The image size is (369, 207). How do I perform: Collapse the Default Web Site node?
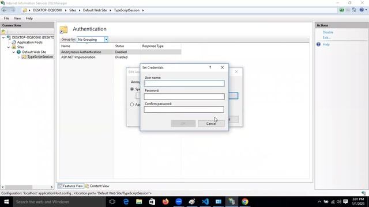pos(14,52)
